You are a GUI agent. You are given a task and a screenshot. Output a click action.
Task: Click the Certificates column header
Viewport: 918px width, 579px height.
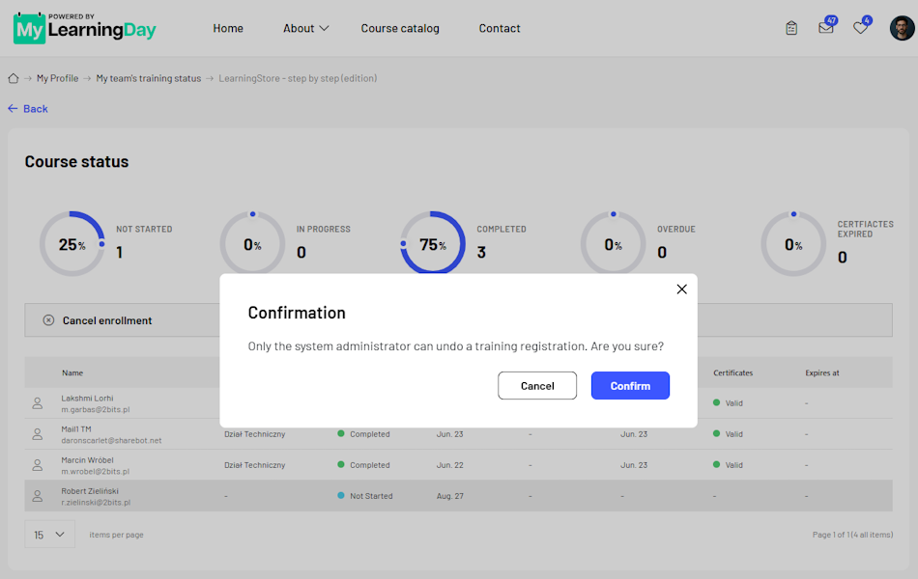coord(733,373)
